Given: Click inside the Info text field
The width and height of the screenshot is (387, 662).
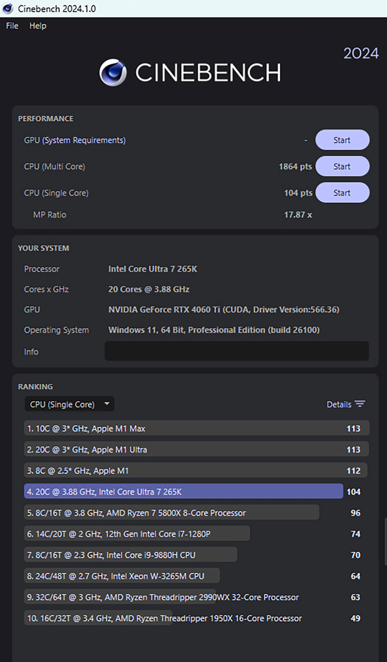Looking at the screenshot, I should tap(236, 351).
